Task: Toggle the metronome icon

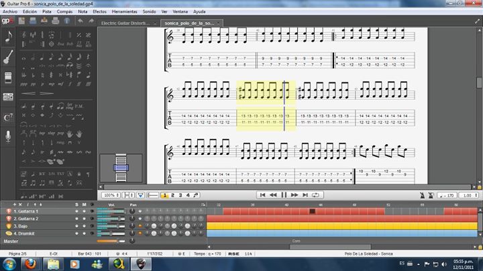Action: (423, 195)
